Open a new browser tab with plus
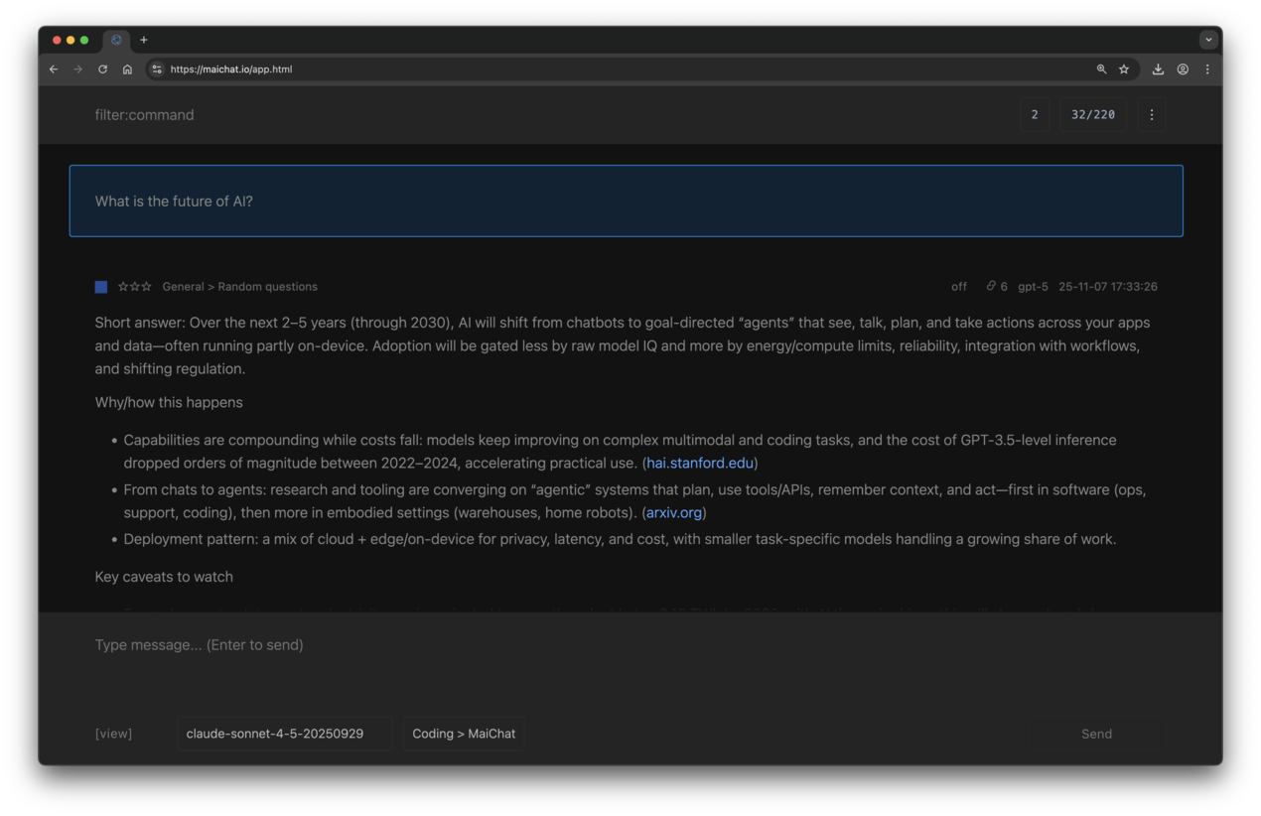The width and height of the screenshot is (1261, 816). click(x=143, y=40)
